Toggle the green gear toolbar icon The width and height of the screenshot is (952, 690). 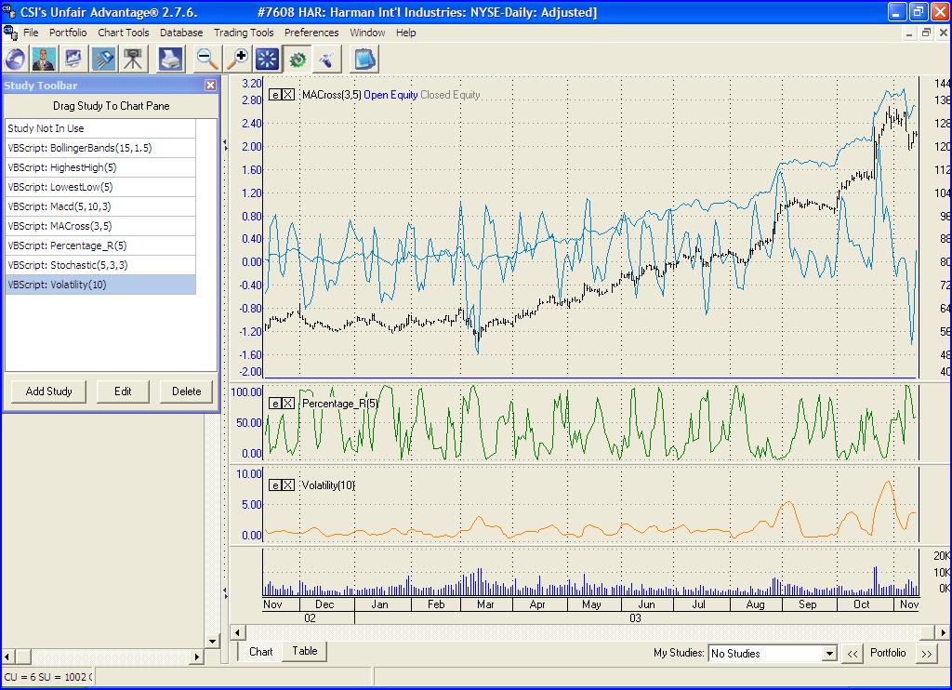click(297, 60)
